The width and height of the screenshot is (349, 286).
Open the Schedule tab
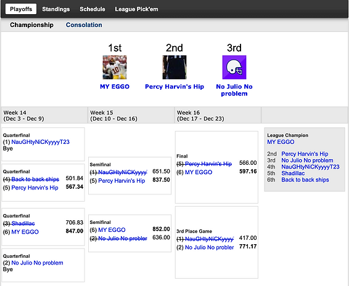coord(92,9)
